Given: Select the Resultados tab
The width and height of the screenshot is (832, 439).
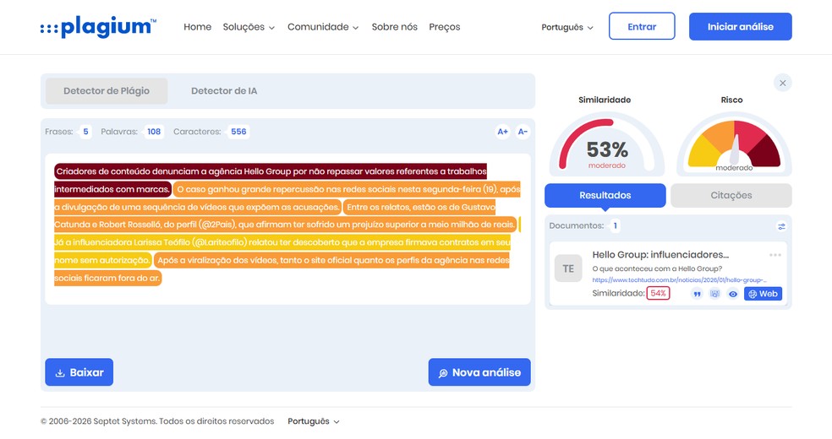Looking at the screenshot, I should tap(605, 195).
